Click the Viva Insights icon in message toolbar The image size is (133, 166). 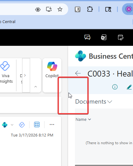pyautogui.click(x=22, y=125)
